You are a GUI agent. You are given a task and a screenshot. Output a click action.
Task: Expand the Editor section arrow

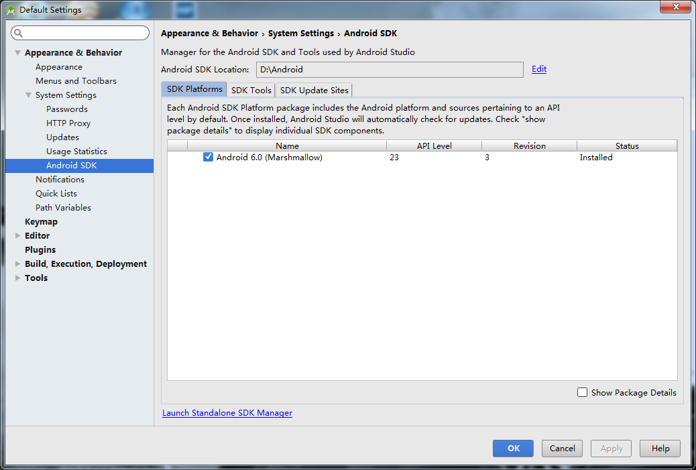pos(17,235)
